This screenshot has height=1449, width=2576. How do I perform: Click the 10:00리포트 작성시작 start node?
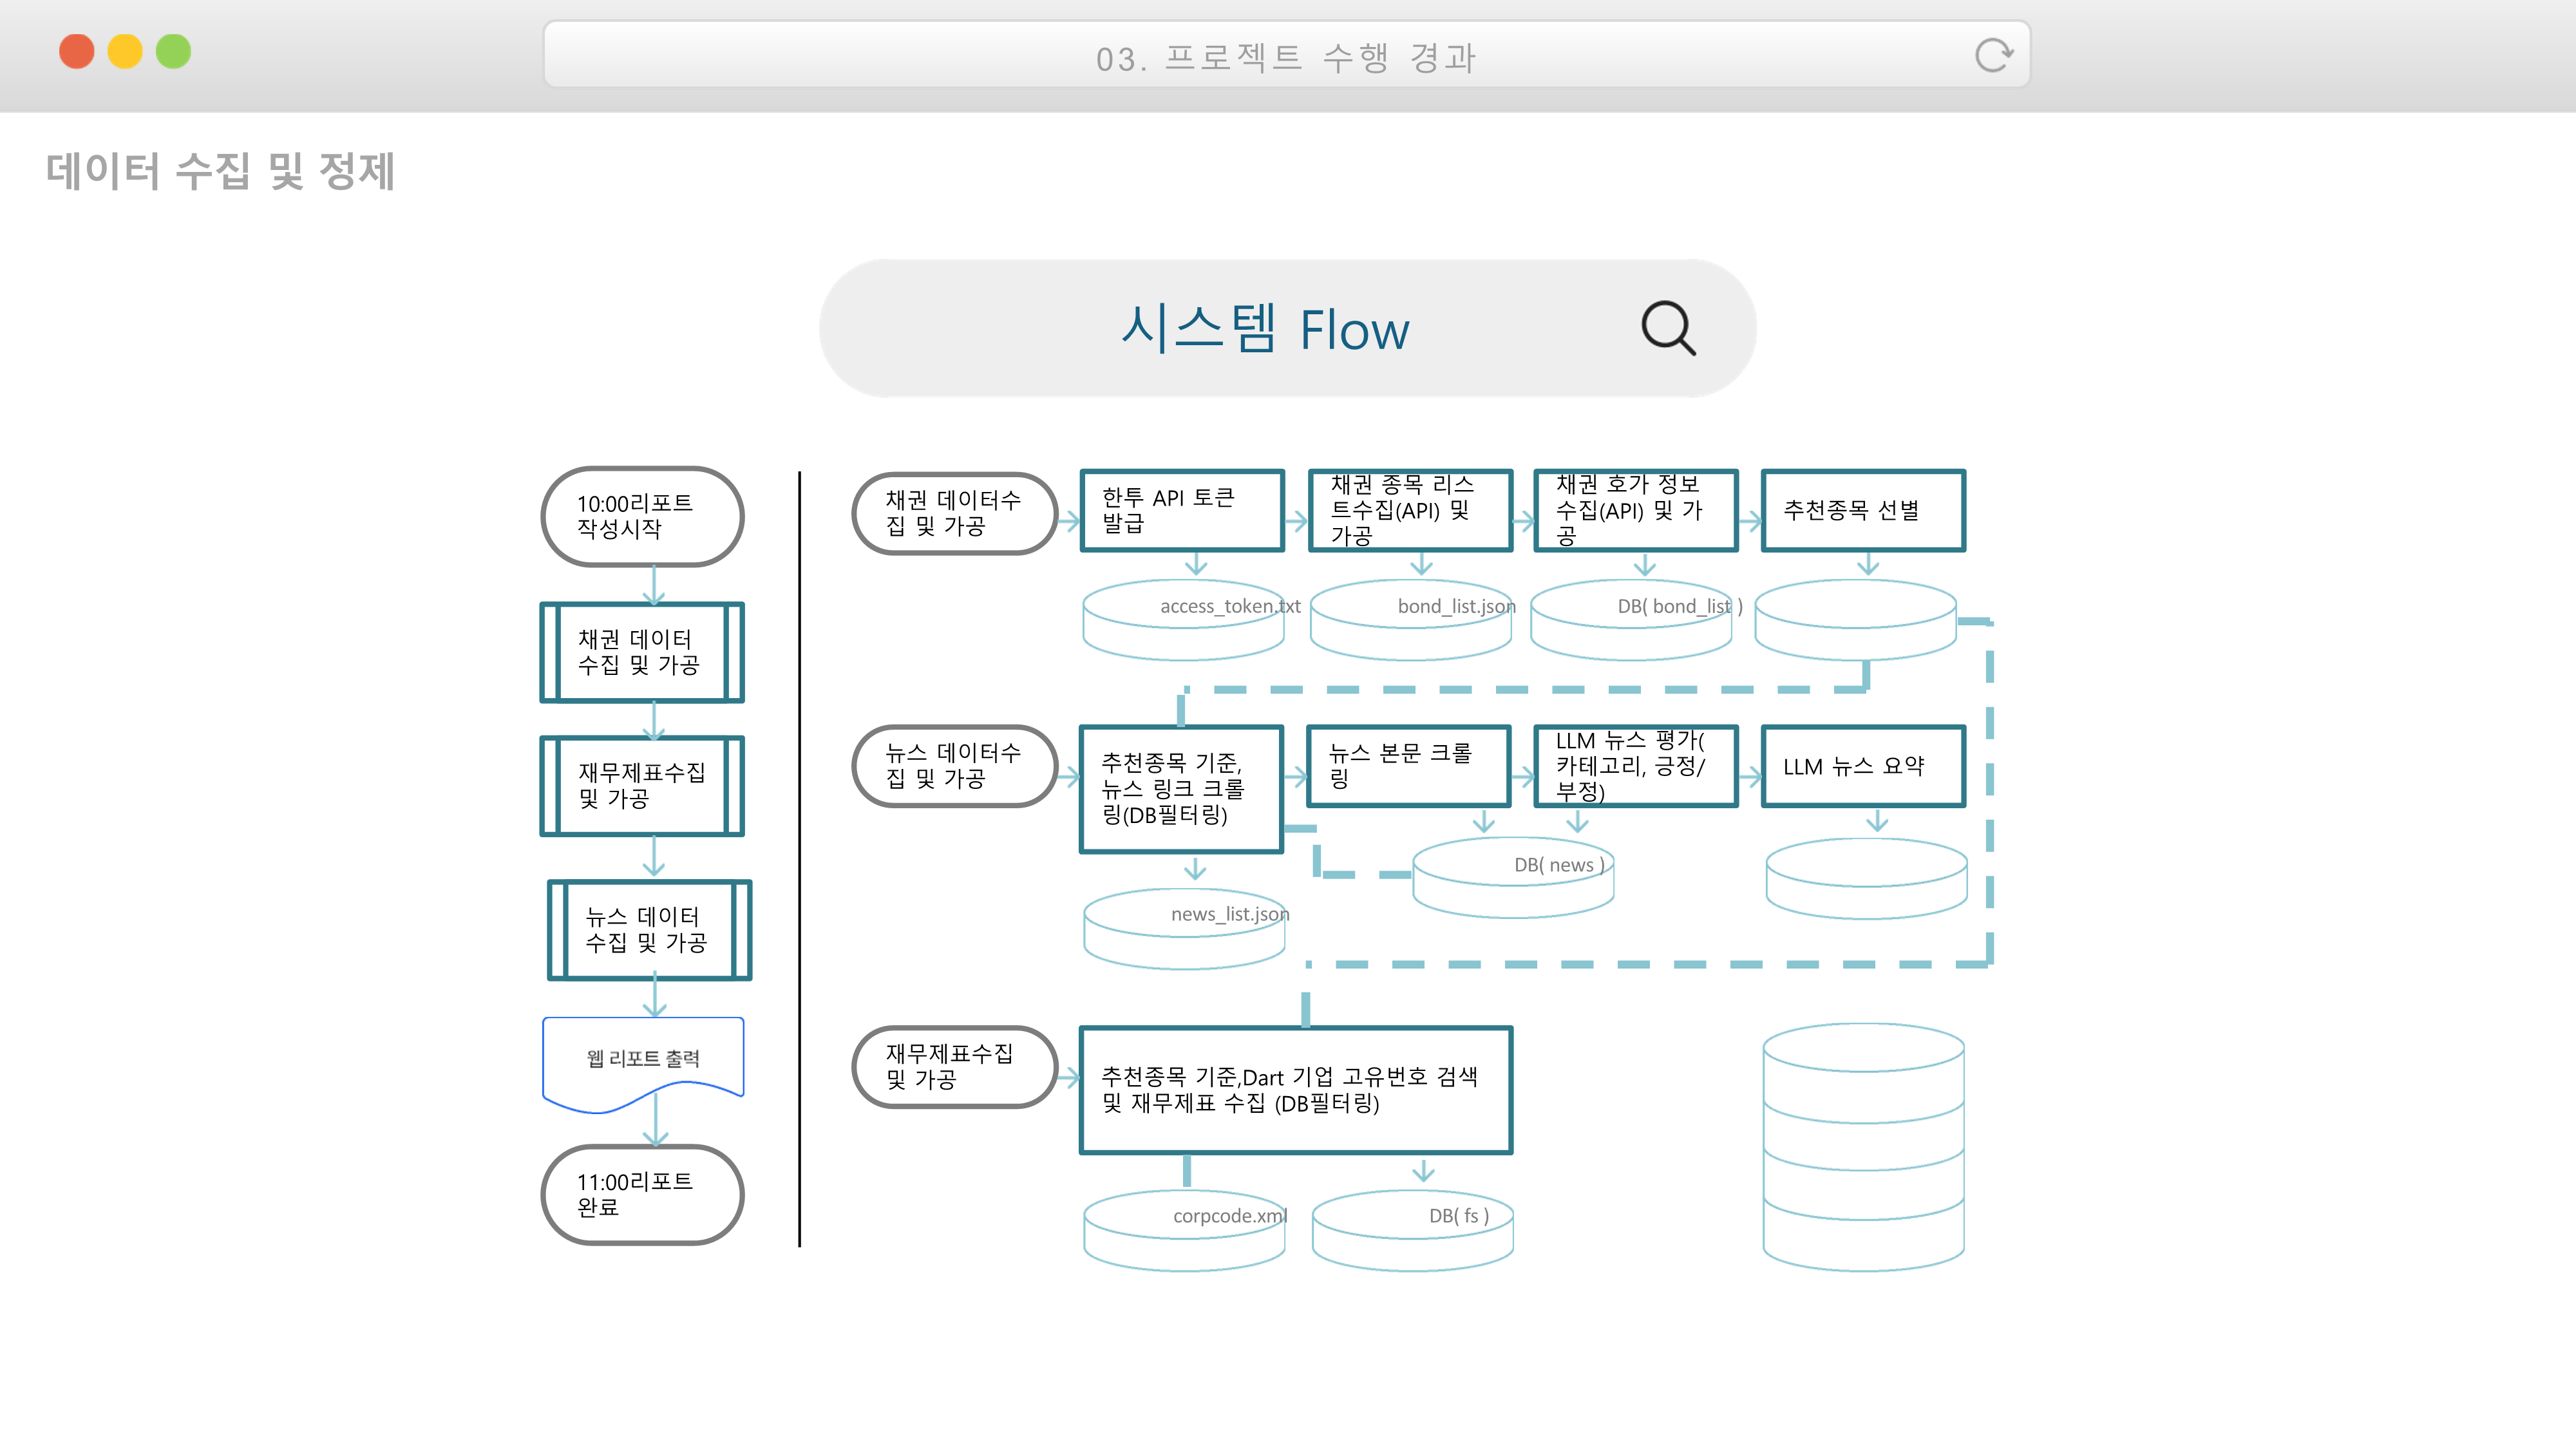[x=642, y=516]
